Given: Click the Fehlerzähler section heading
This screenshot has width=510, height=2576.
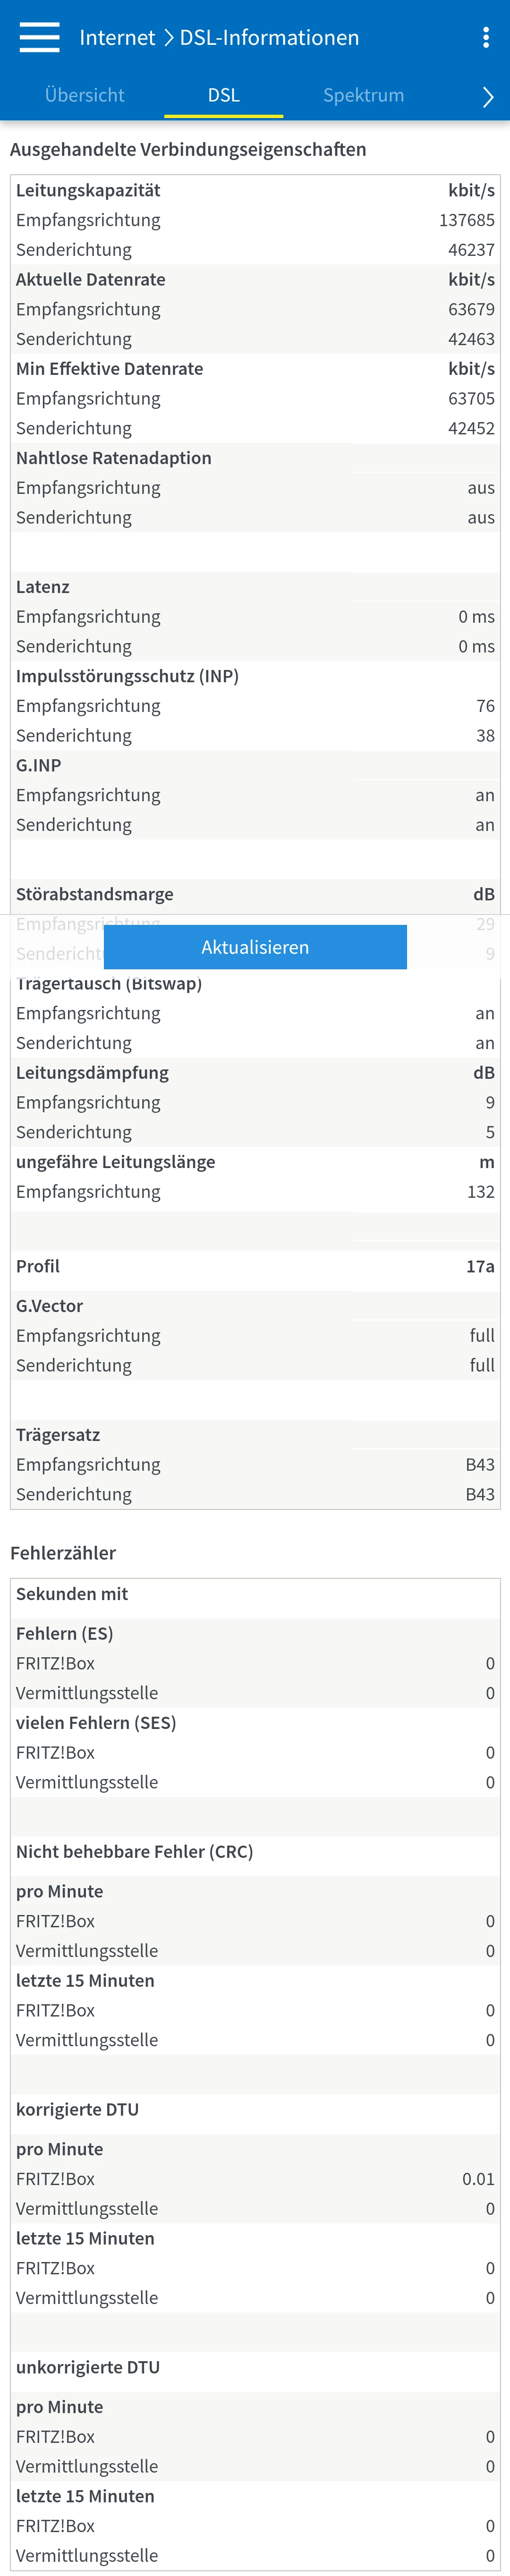Looking at the screenshot, I should coord(63,1553).
